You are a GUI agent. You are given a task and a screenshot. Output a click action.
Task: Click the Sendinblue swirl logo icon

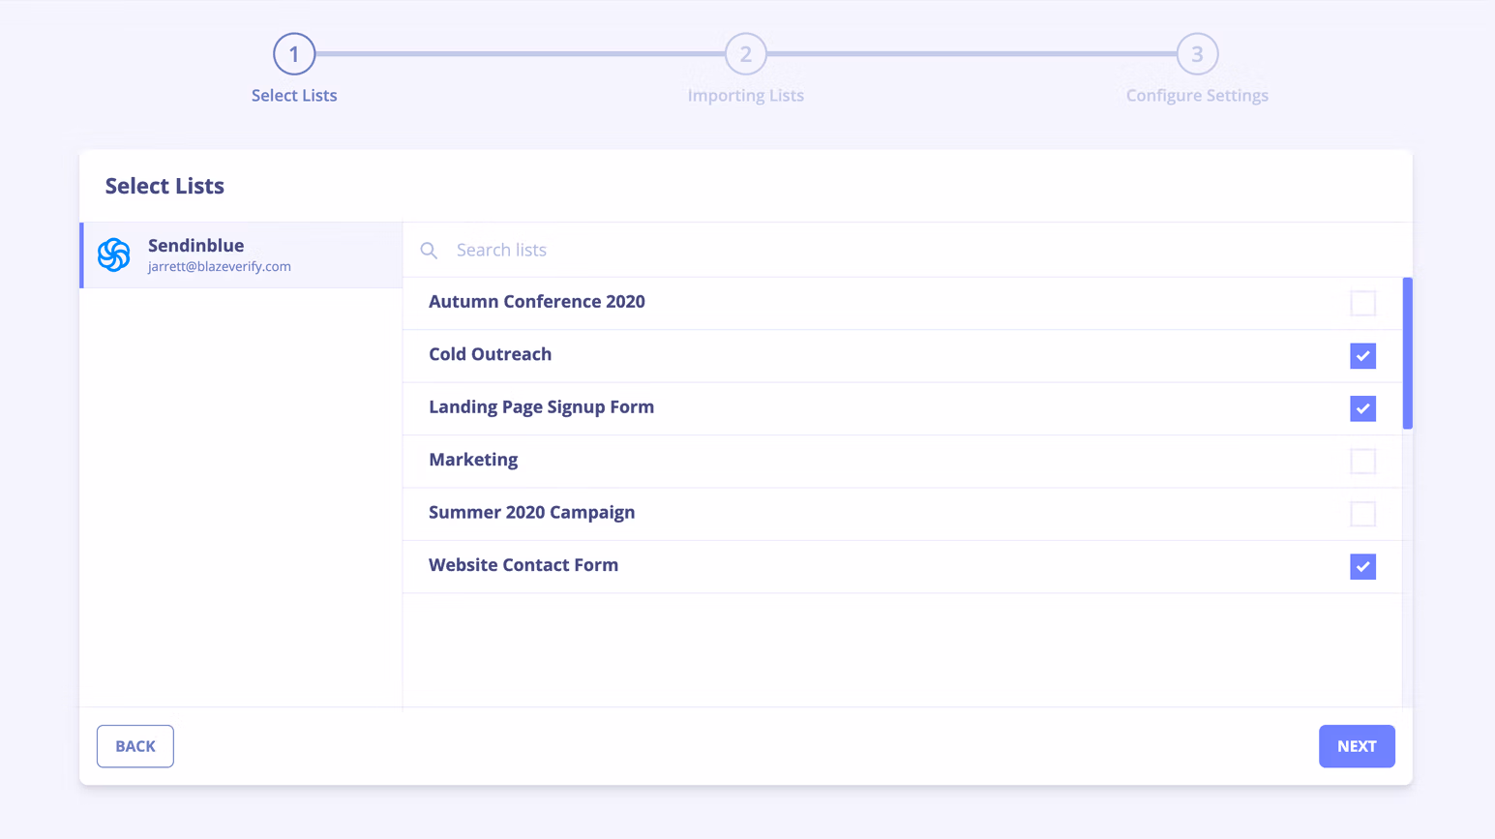coord(114,255)
